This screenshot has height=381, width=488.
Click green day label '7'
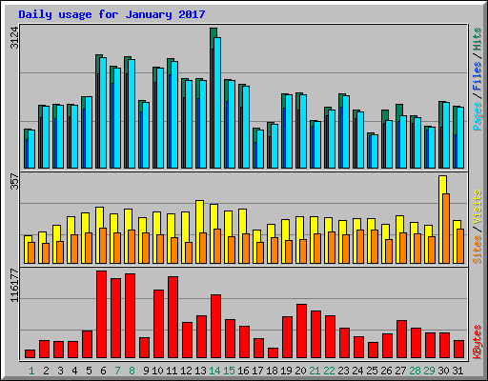[117, 371]
